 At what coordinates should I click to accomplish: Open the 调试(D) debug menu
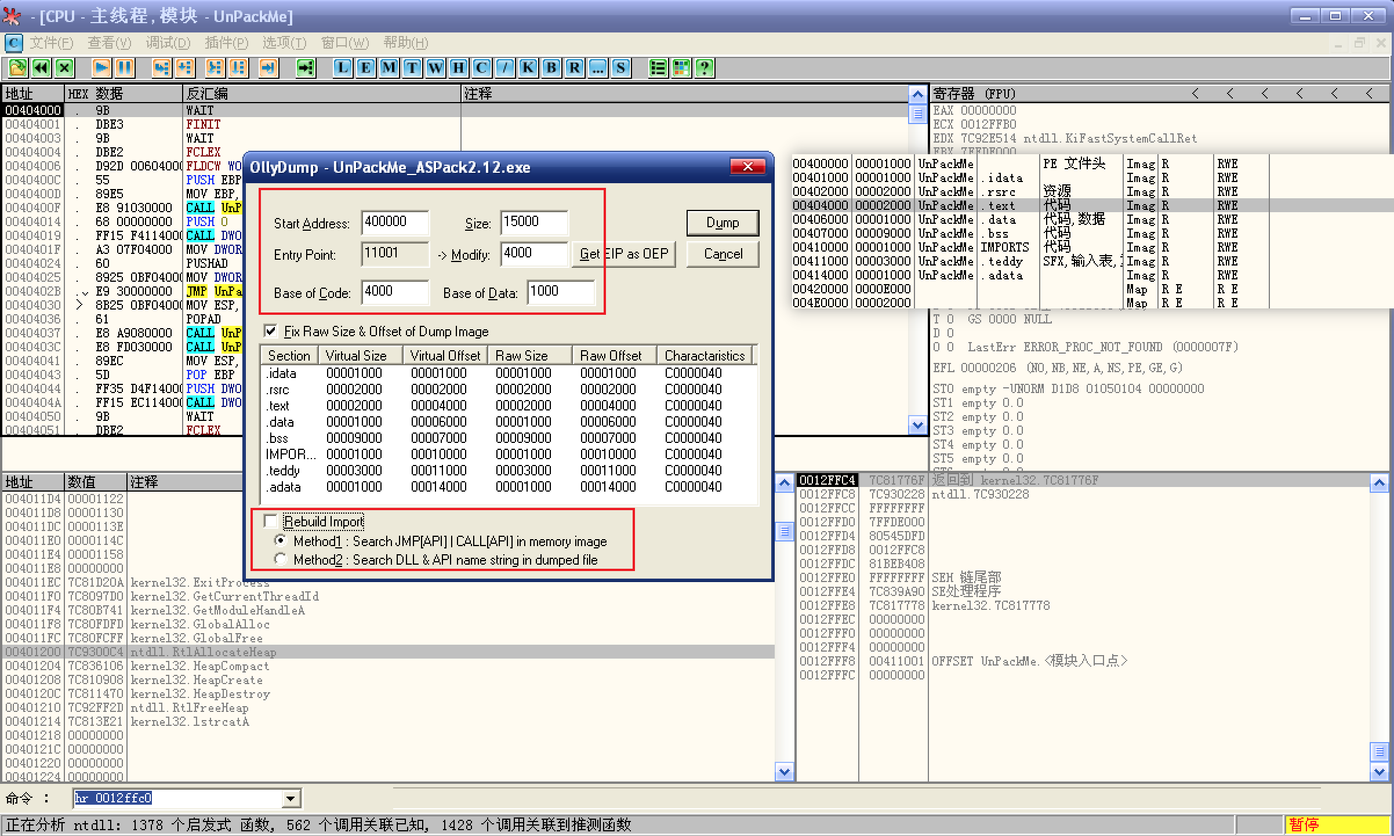point(168,43)
